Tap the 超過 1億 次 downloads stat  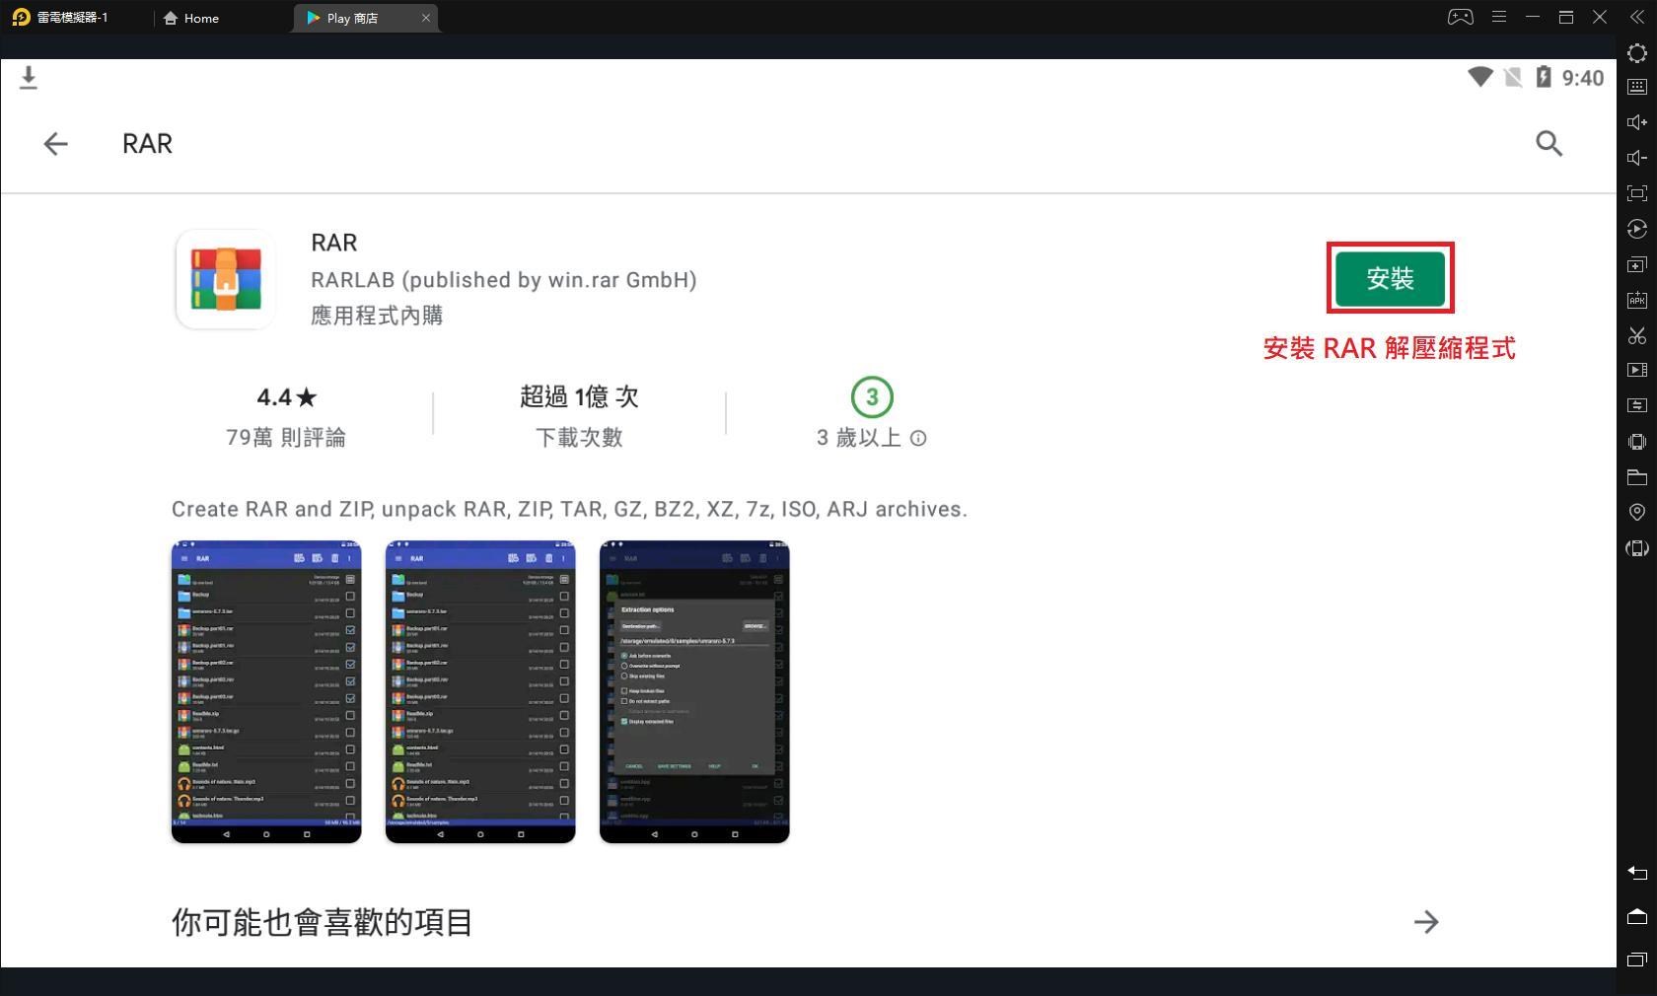click(x=579, y=415)
